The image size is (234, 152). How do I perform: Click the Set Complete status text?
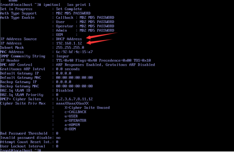click(x=69, y=9)
